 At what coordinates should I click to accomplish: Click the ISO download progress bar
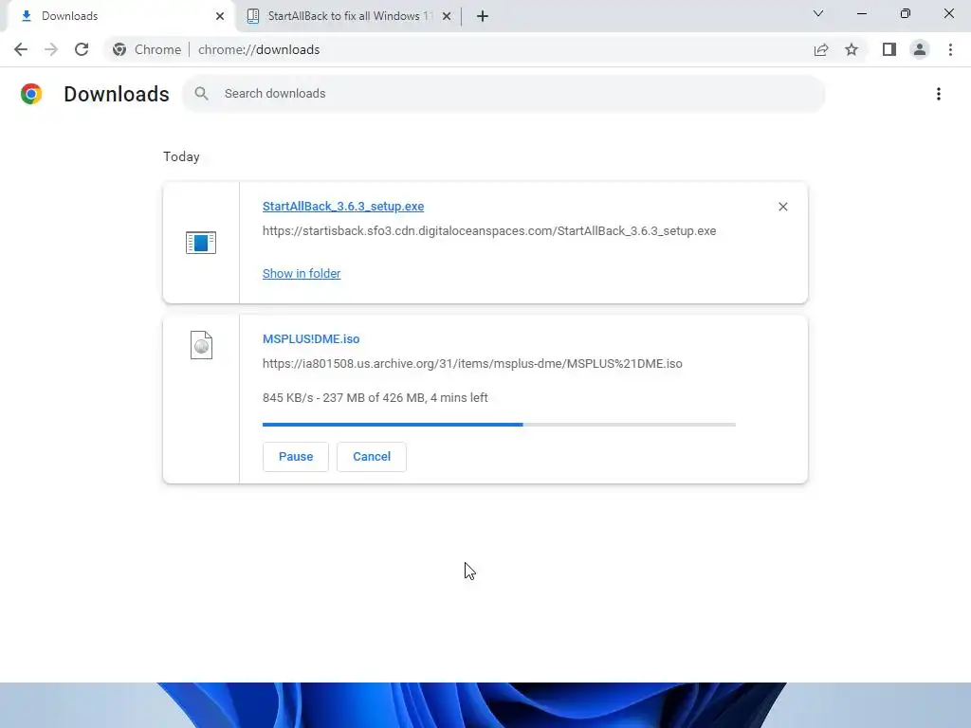pyautogui.click(x=499, y=425)
